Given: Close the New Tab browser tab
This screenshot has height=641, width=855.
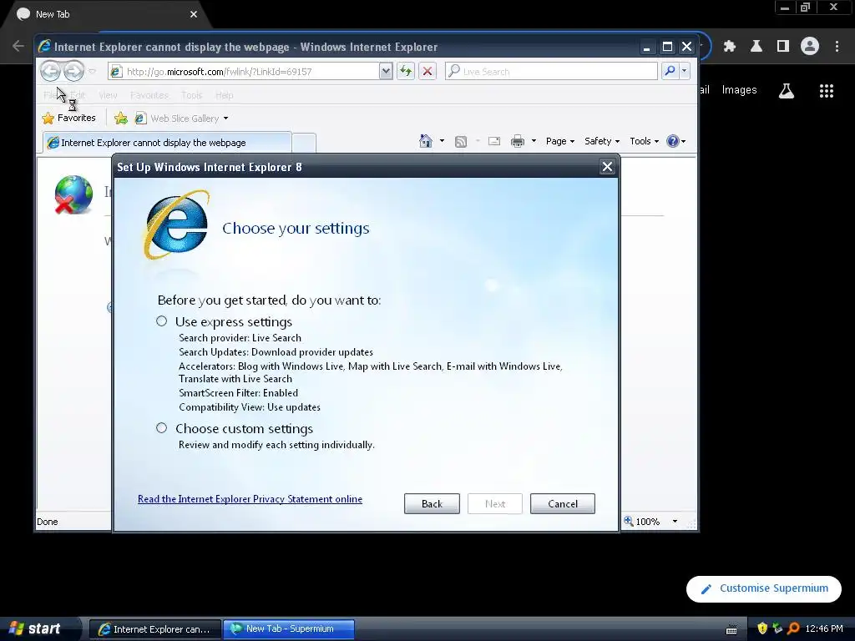Looking at the screenshot, I should (x=194, y=14).
